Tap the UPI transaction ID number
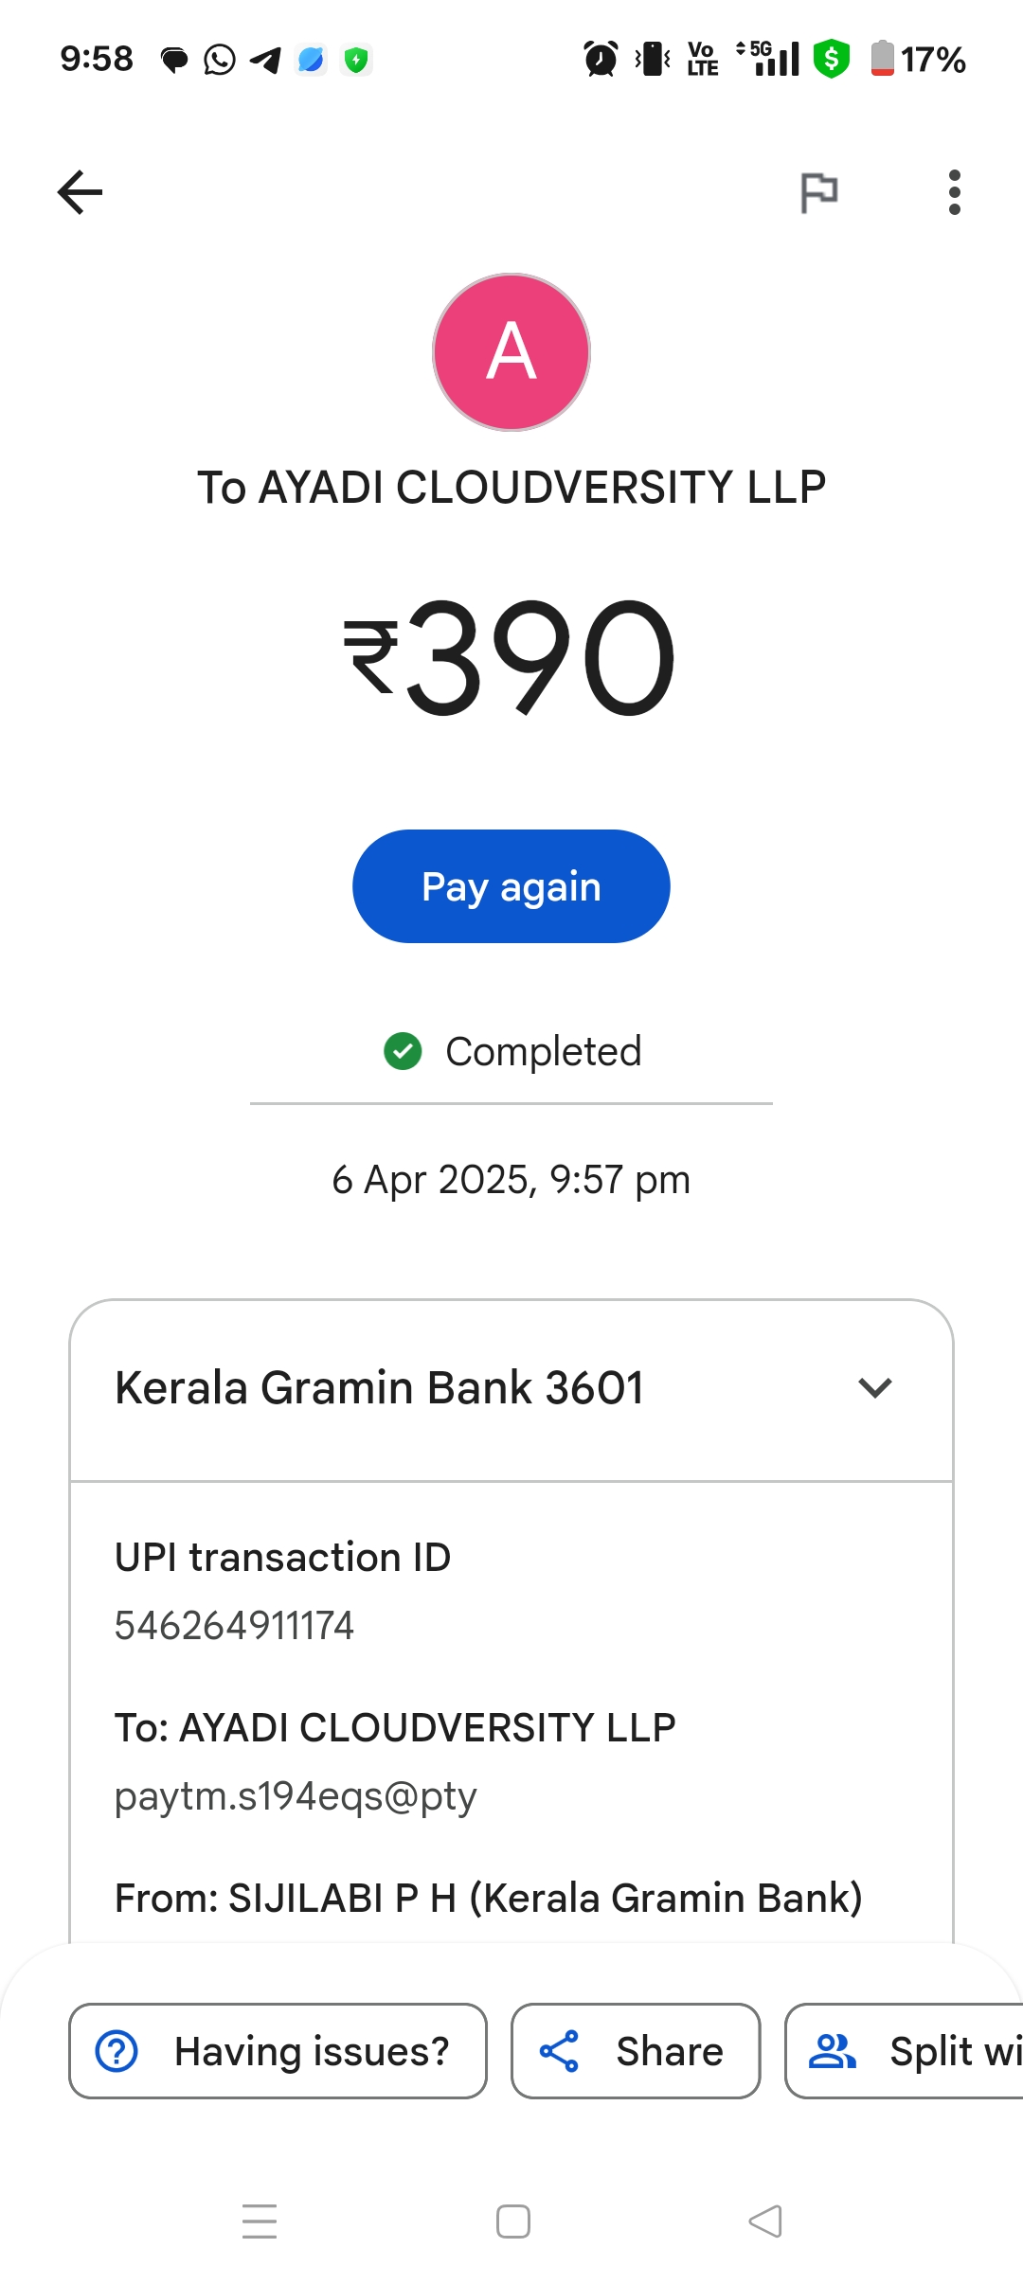This screenshot has width=1023, height=2284. point(234,1626)
